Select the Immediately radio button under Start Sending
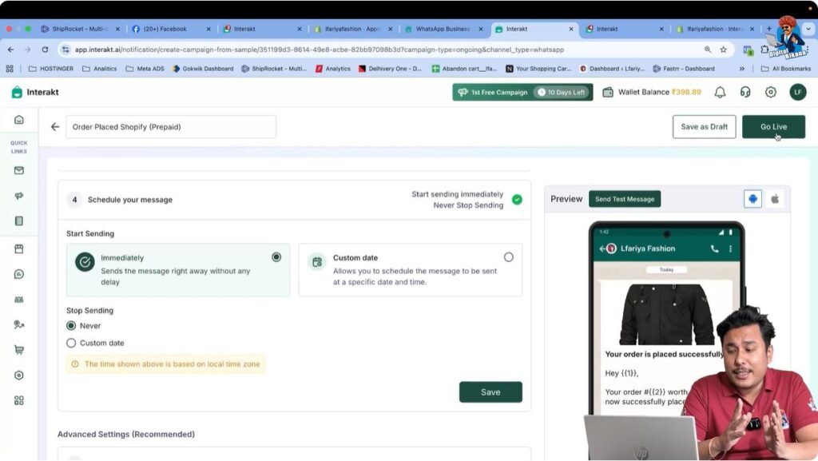Image resolution: width=818 pixels, height=461 pixels. coord(276,257)
